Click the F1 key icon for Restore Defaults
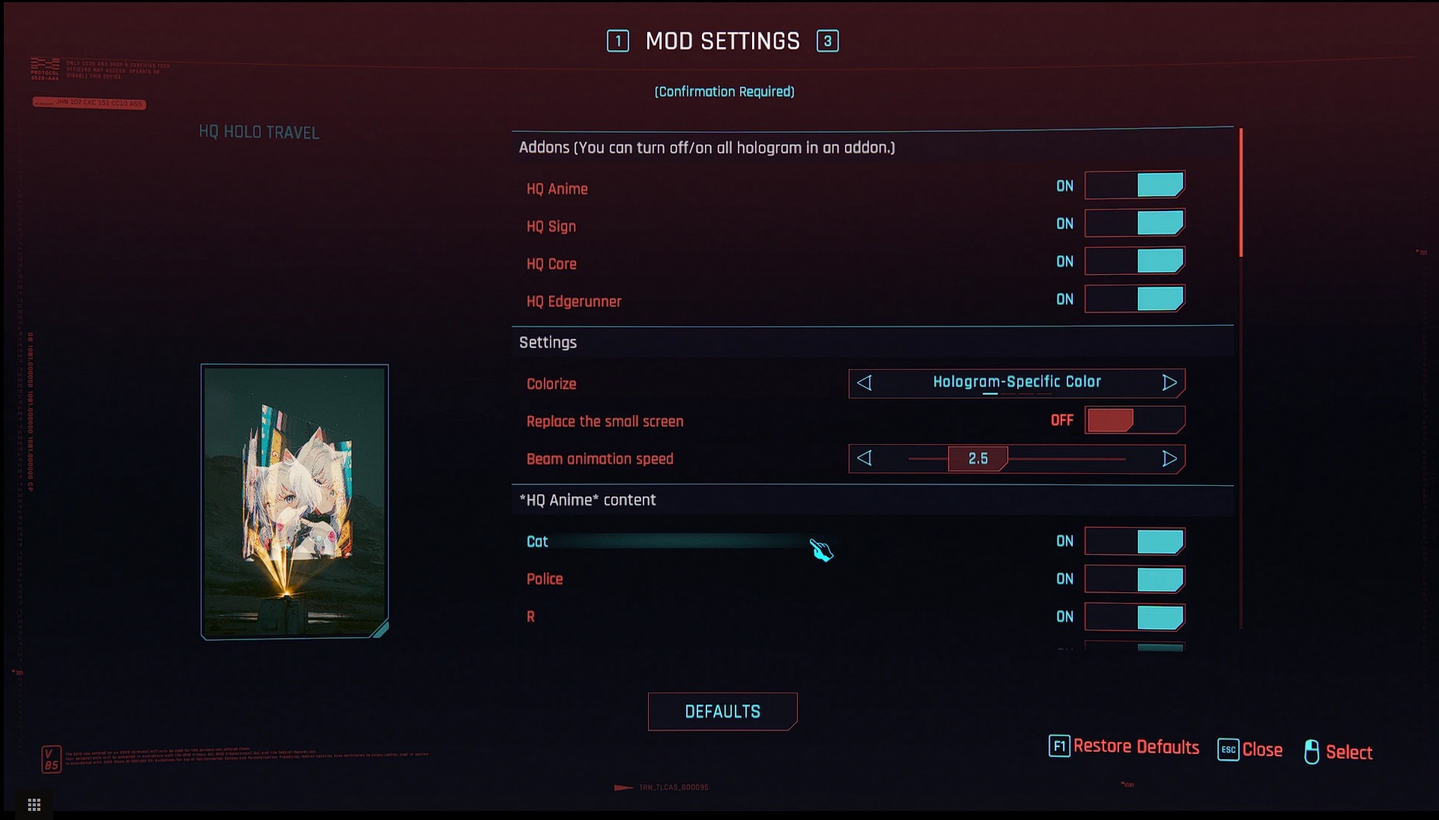This screenshot has width=1439, height=820. click(x=1059, y=746)
